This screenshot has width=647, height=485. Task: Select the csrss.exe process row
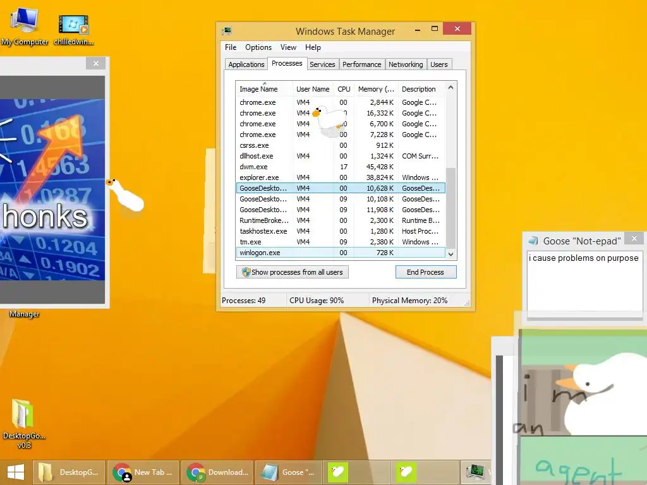coord(341,145)
